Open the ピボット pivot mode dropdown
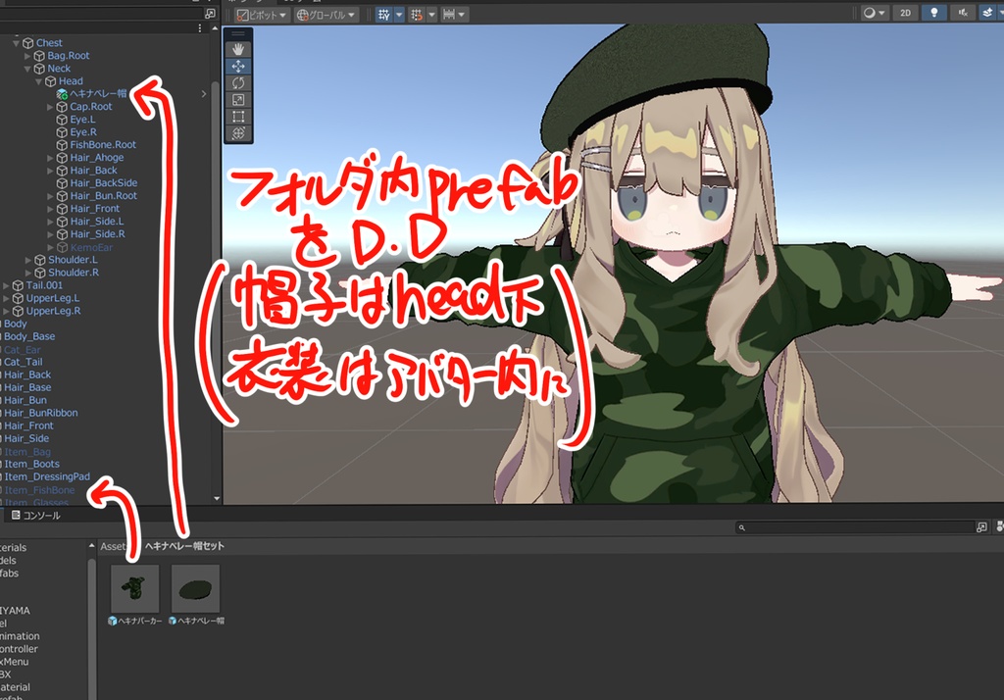This screenshot has height=700, width=1004. (x=261, y=15)
